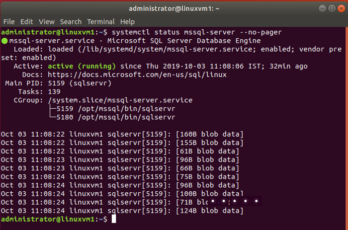Click the '[66B blob data]' log entry
The width and height of the screenshot is (348, 230).
tap(207, 168)
